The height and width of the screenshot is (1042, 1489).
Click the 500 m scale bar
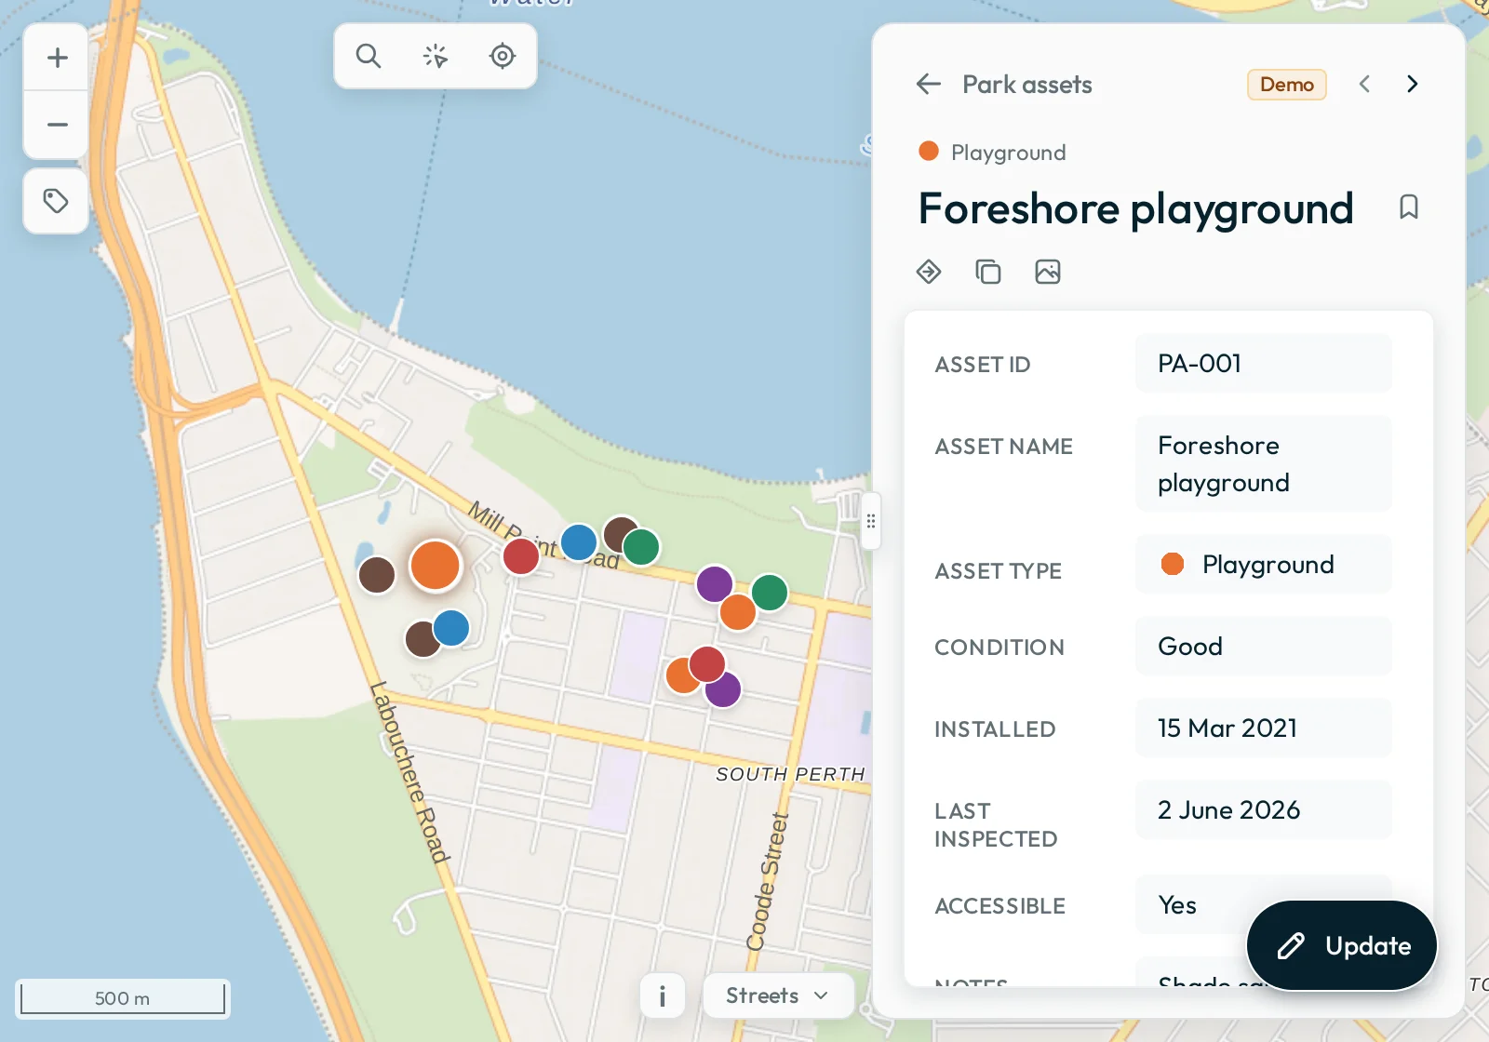click(123, 998)
